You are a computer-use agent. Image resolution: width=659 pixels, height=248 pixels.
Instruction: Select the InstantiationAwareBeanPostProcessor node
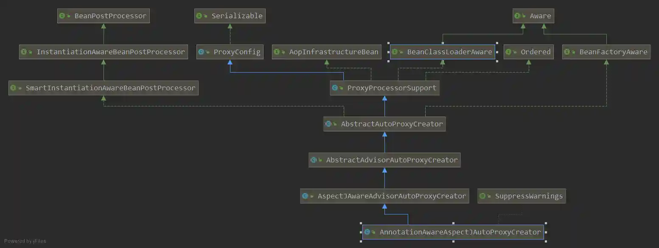click(x=104, y=52)
